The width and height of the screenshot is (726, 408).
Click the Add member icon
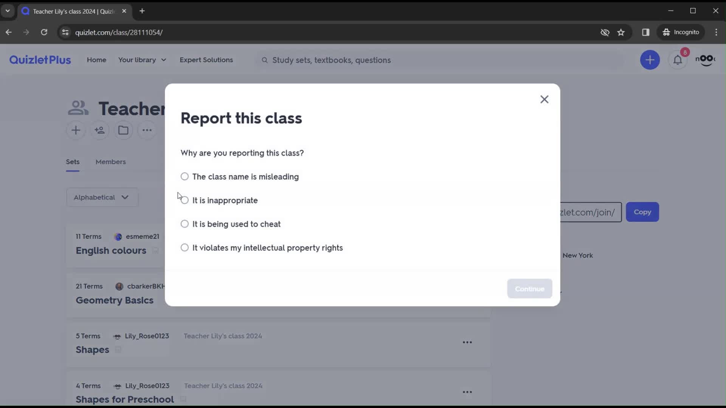click(99, 130)
